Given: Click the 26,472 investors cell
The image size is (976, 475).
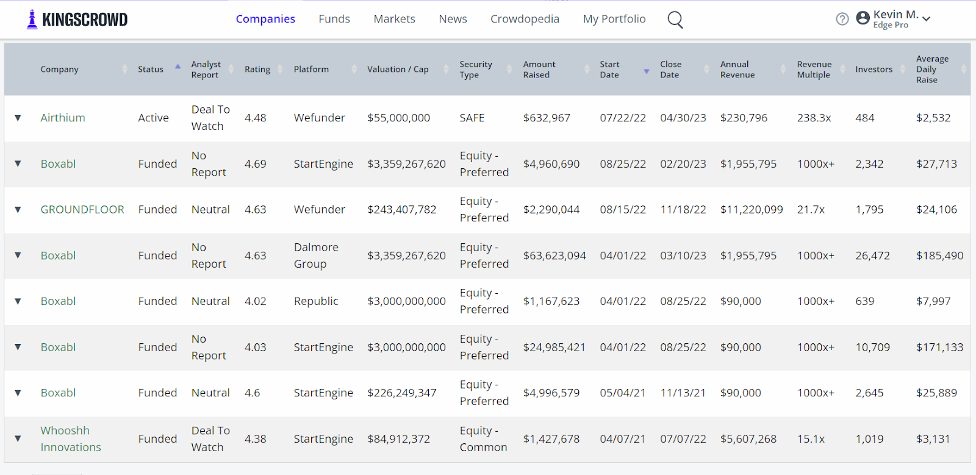Looking at the screenshot, I should click(872, 255).
